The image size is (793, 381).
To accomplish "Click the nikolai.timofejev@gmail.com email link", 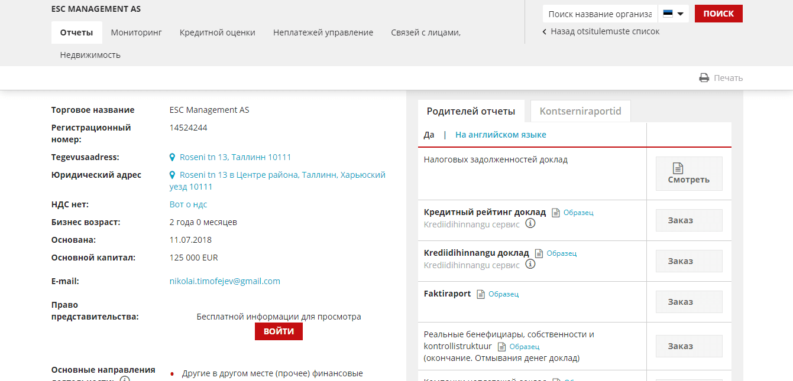I will pos(225,281).
